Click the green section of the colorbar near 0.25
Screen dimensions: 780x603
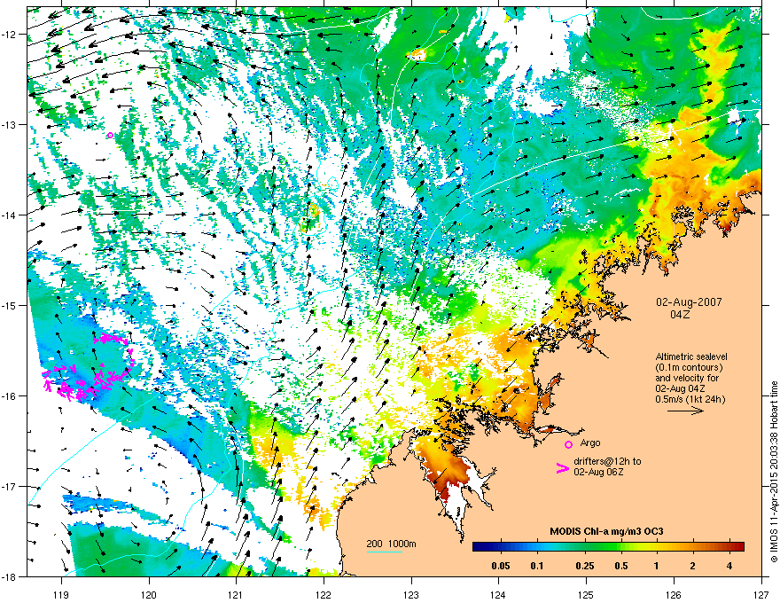coord(585,546)
